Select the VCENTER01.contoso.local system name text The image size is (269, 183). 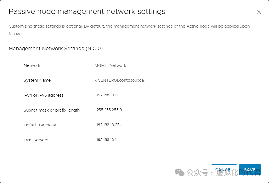click(120, 80)
